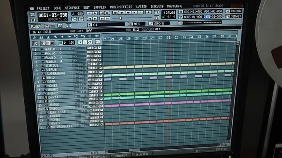Viewport: 282px width, 158px height.
Task: Click P button on AN1X track
Action: pos(100,76)
